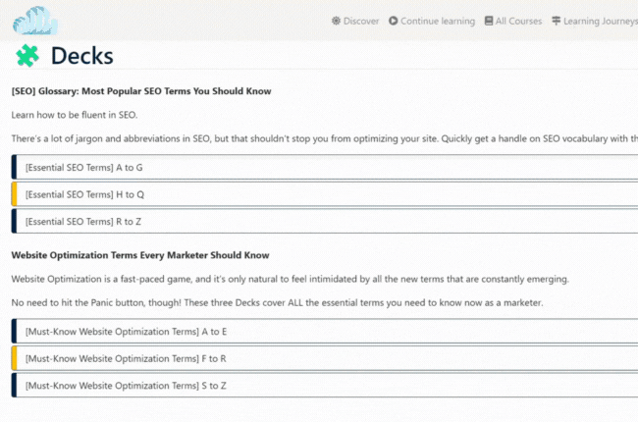Select Essential SEO Terms R to Z deck
This screenshot has height=422, width=638.
pos(83,222)
